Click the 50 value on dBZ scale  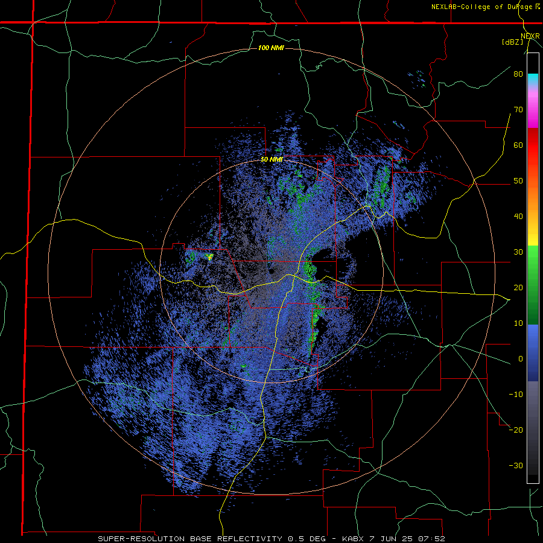[518, 181]
